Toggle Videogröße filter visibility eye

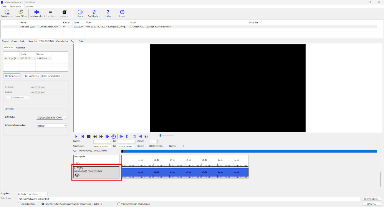[x=77, y=164]
